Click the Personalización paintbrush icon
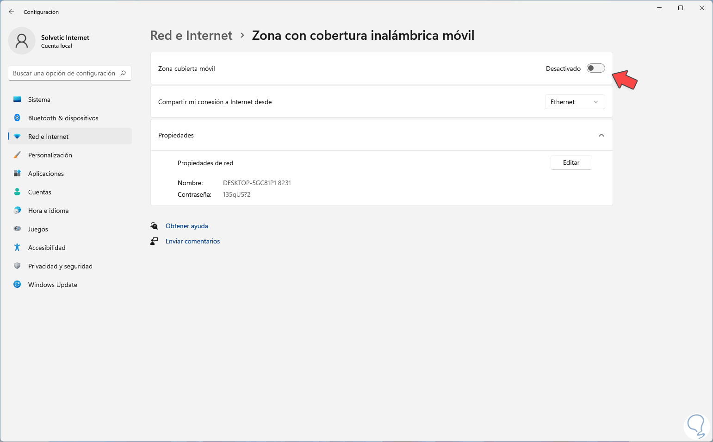713x442 pixels. (17, 155)
